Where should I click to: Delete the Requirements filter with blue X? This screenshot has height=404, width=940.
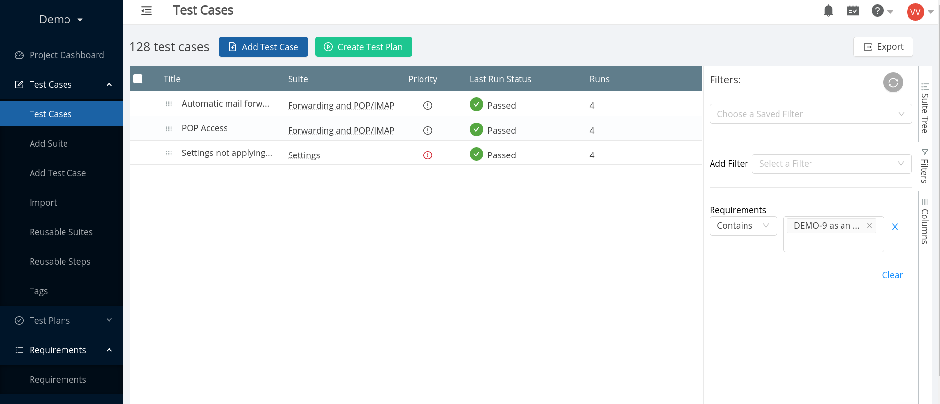(x=895, y=227)
